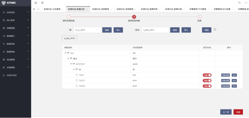
Task: Click the step 3 circle 完成
Action: pos(199,17)
